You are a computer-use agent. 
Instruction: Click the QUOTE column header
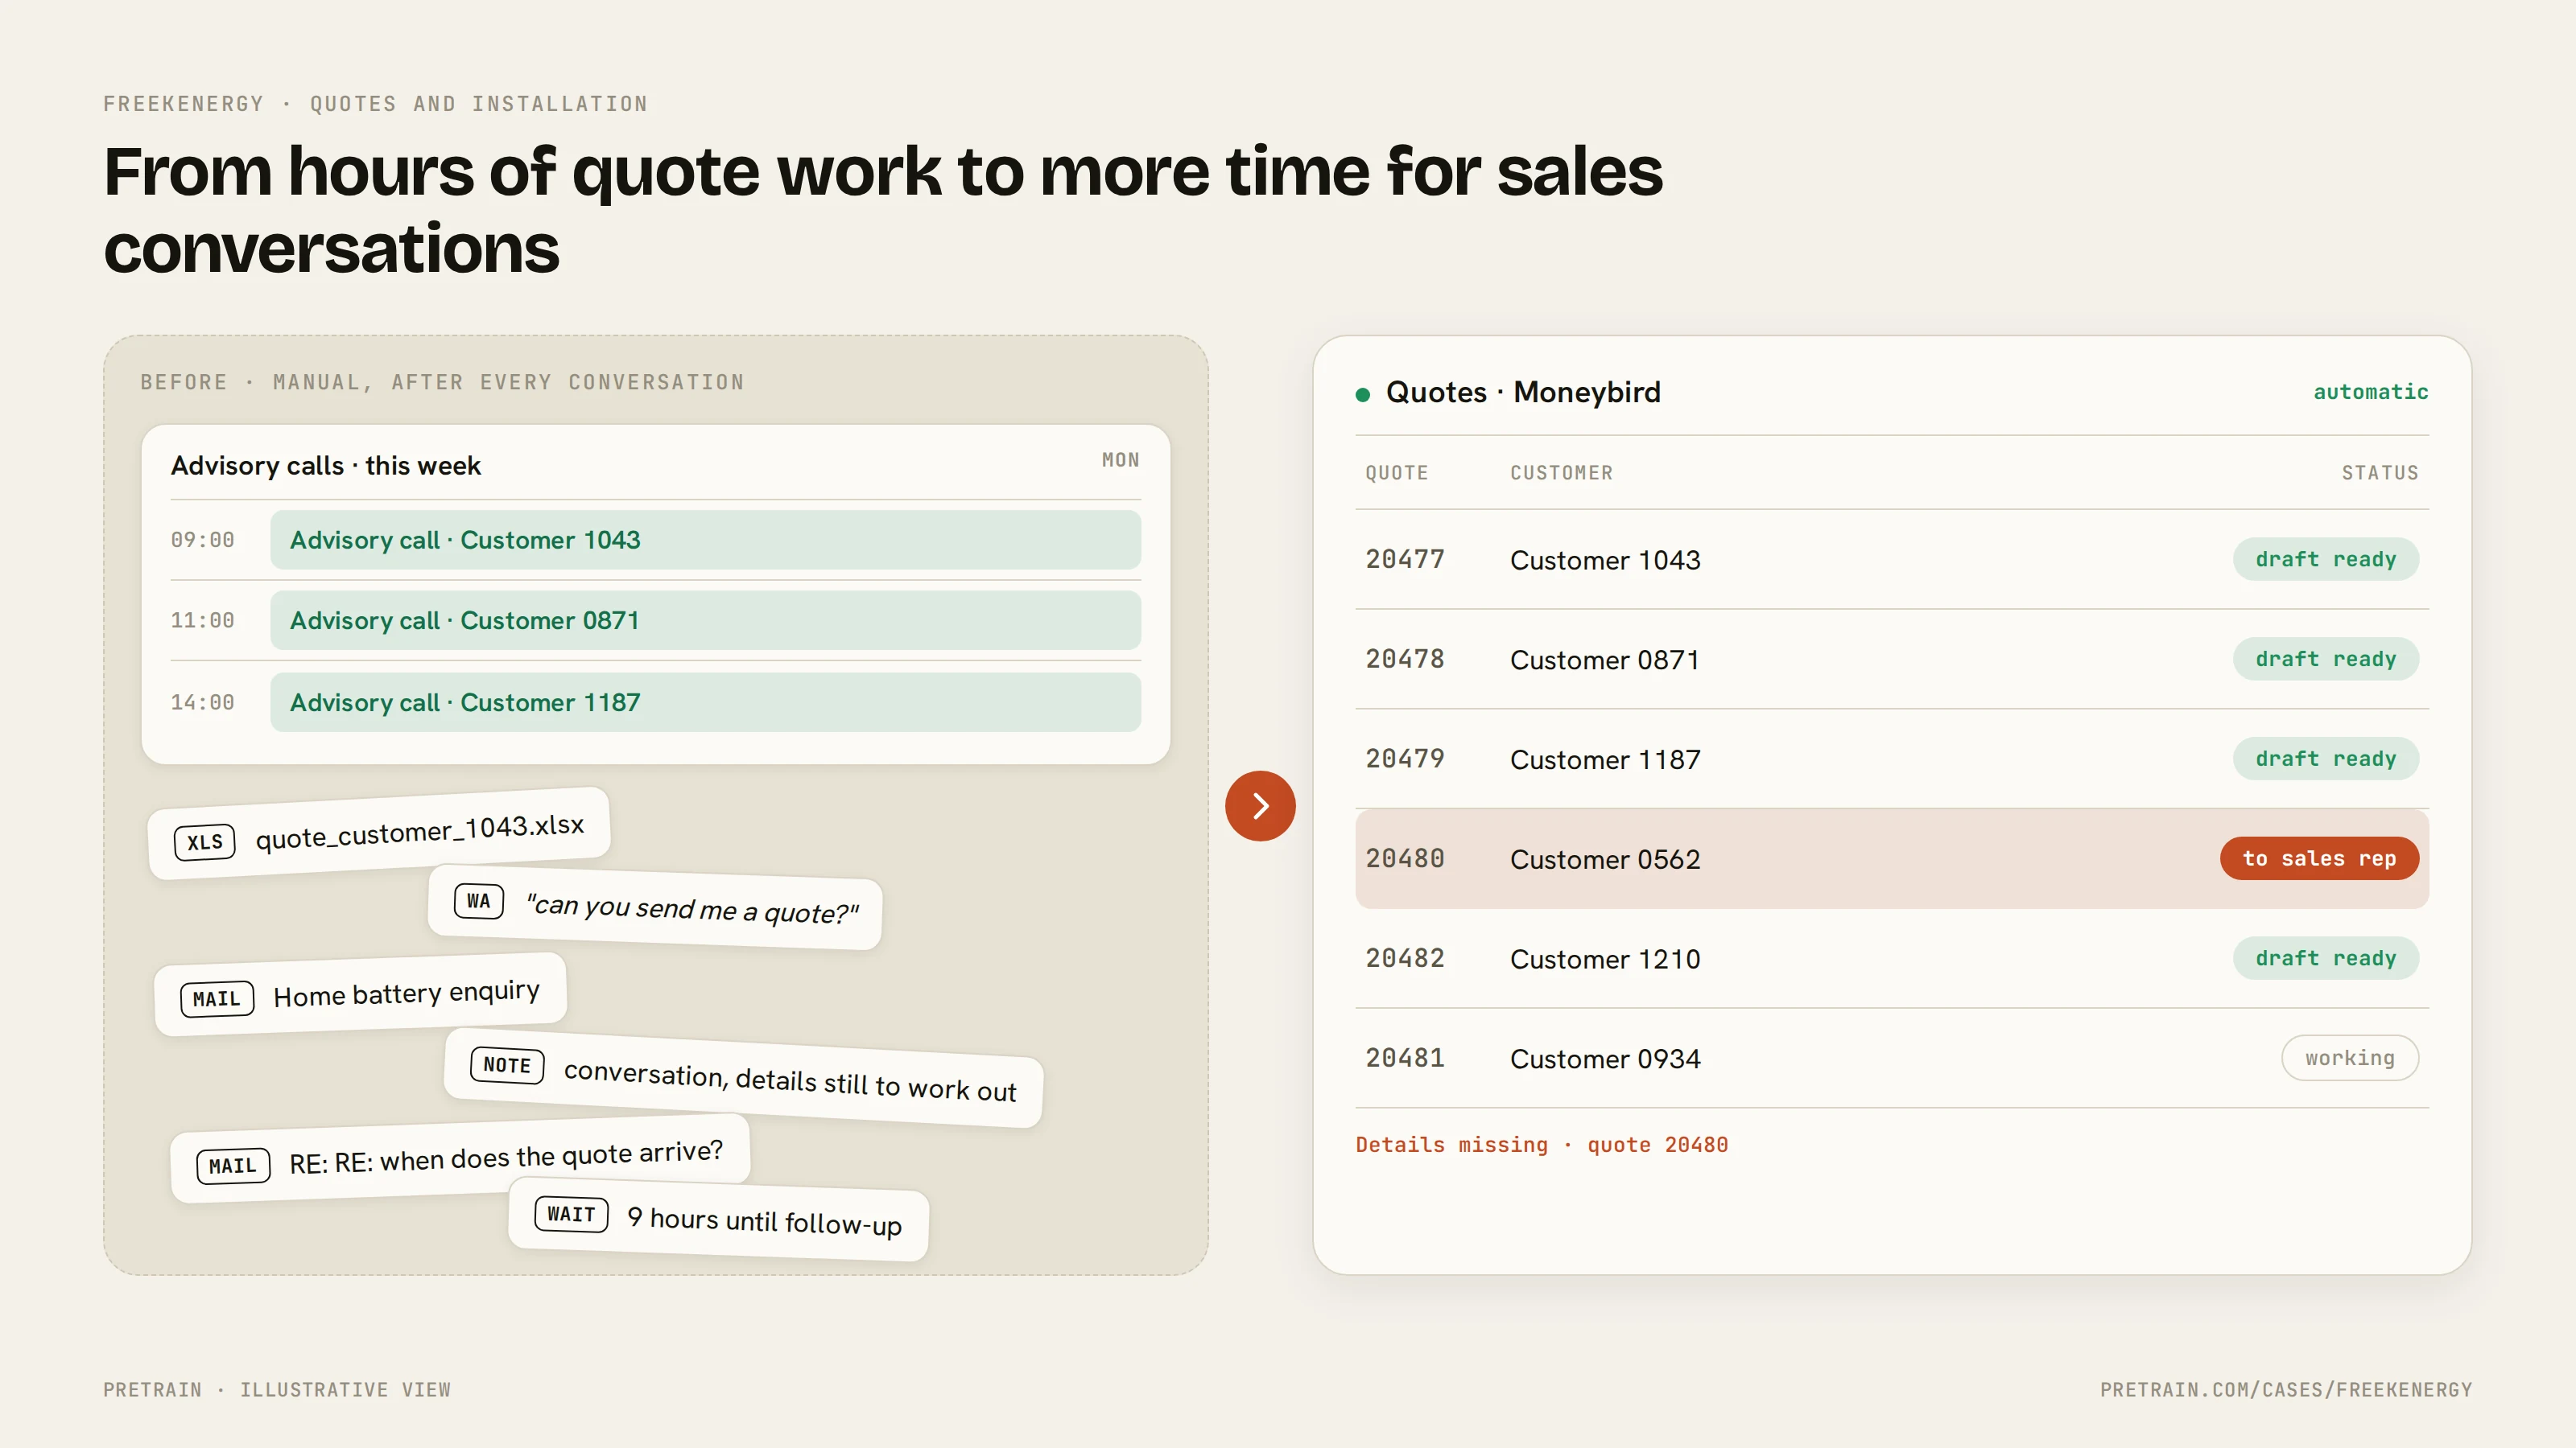[1397, 473]
